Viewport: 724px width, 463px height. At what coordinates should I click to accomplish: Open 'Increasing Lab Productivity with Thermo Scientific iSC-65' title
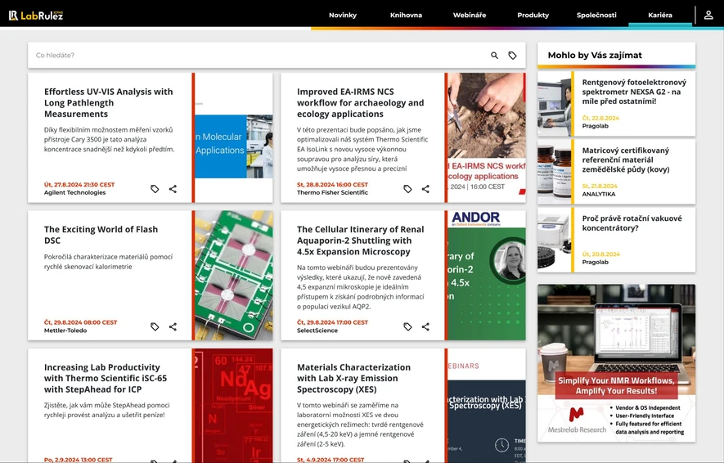pos(106,378)
